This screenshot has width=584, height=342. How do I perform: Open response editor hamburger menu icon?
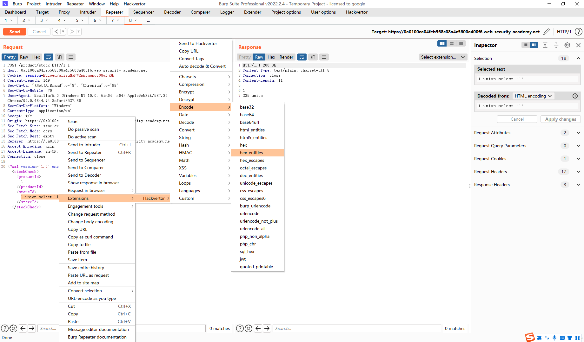coord(324,57)
